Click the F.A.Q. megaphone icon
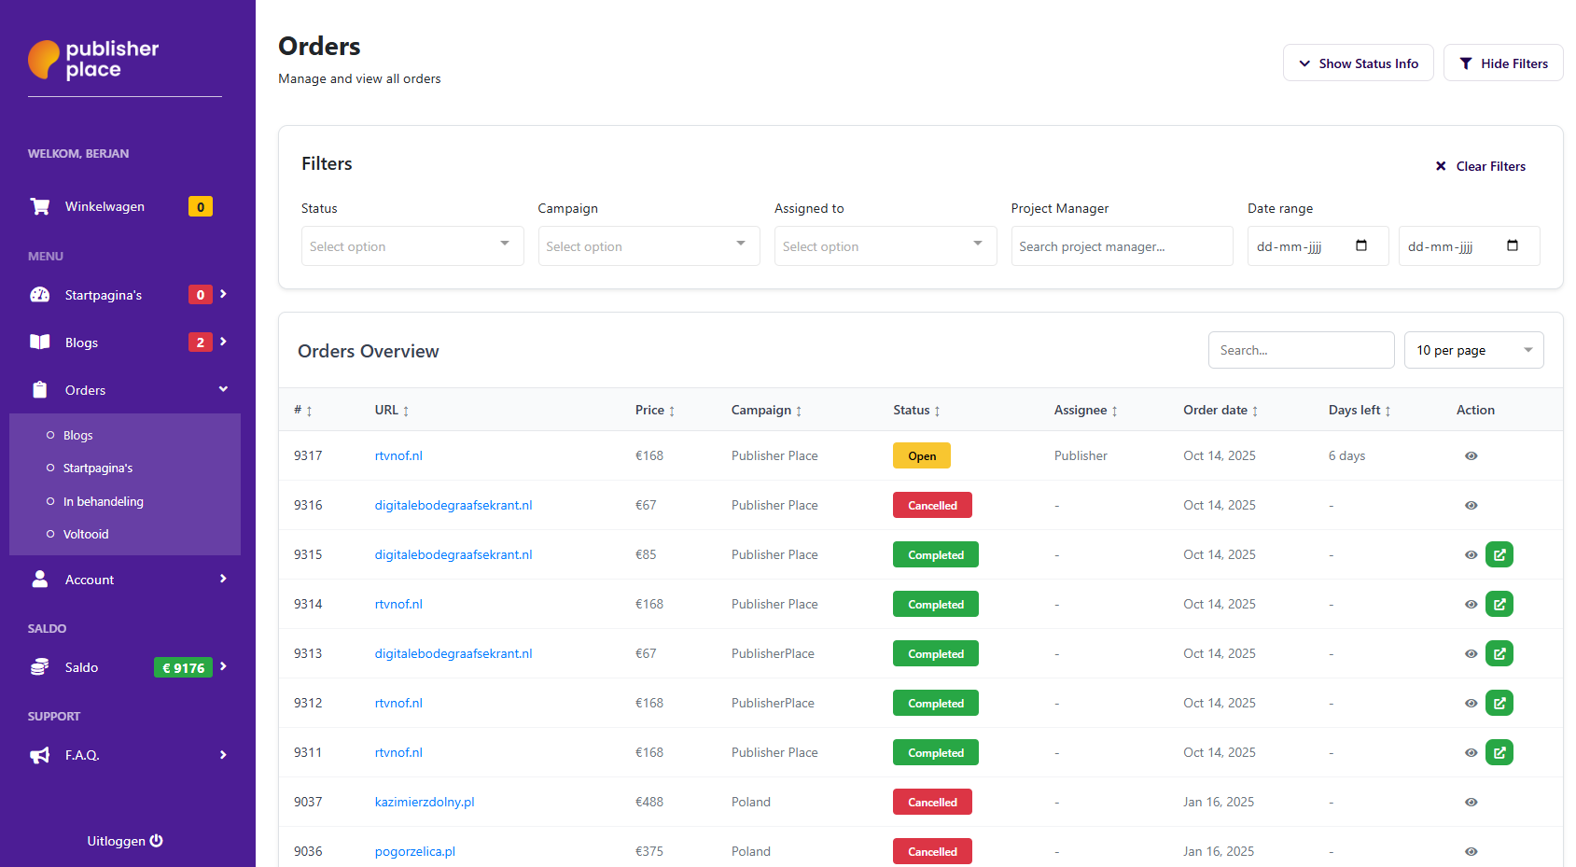Viewport: 1576px width, 867px height. [x=40, y=755]
